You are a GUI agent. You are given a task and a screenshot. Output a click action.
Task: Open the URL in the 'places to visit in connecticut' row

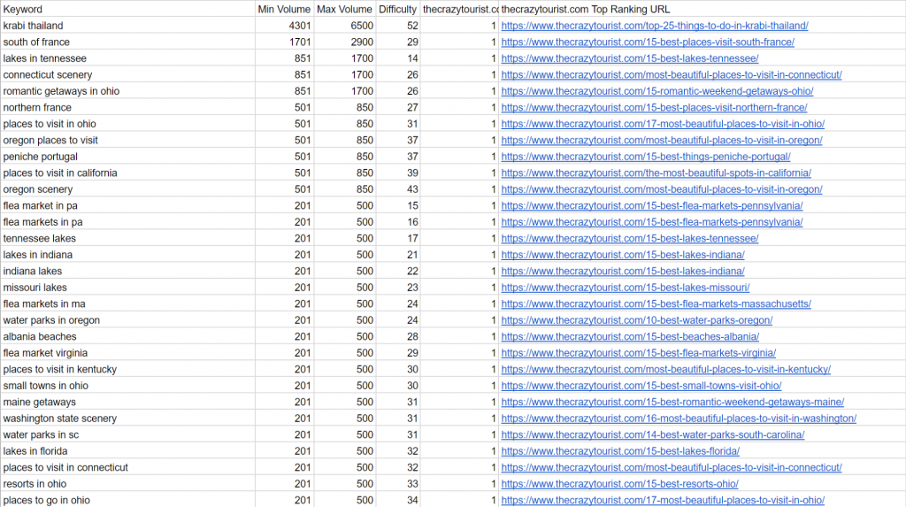point(672,468)
